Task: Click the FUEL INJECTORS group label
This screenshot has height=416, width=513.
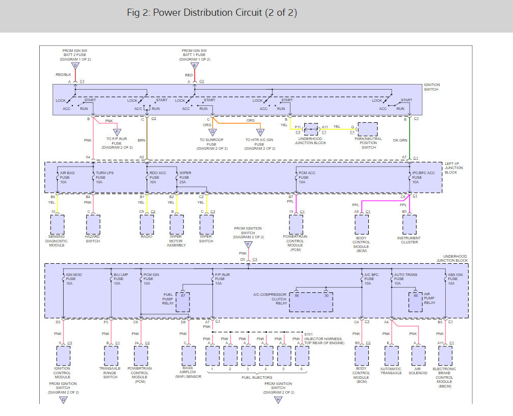Action: tap(257, 377)
